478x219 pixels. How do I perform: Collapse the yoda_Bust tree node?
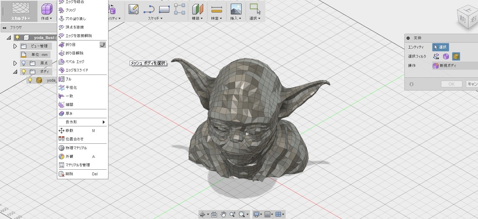coord(9,38)
